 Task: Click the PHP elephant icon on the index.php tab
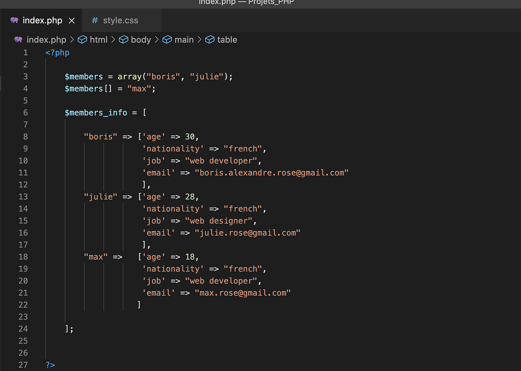tap(14, 20)
